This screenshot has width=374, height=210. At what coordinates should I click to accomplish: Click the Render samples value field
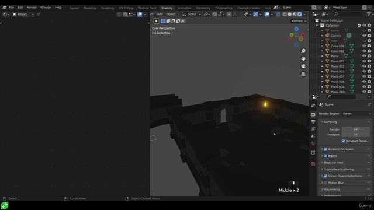[x=356, y=129]
